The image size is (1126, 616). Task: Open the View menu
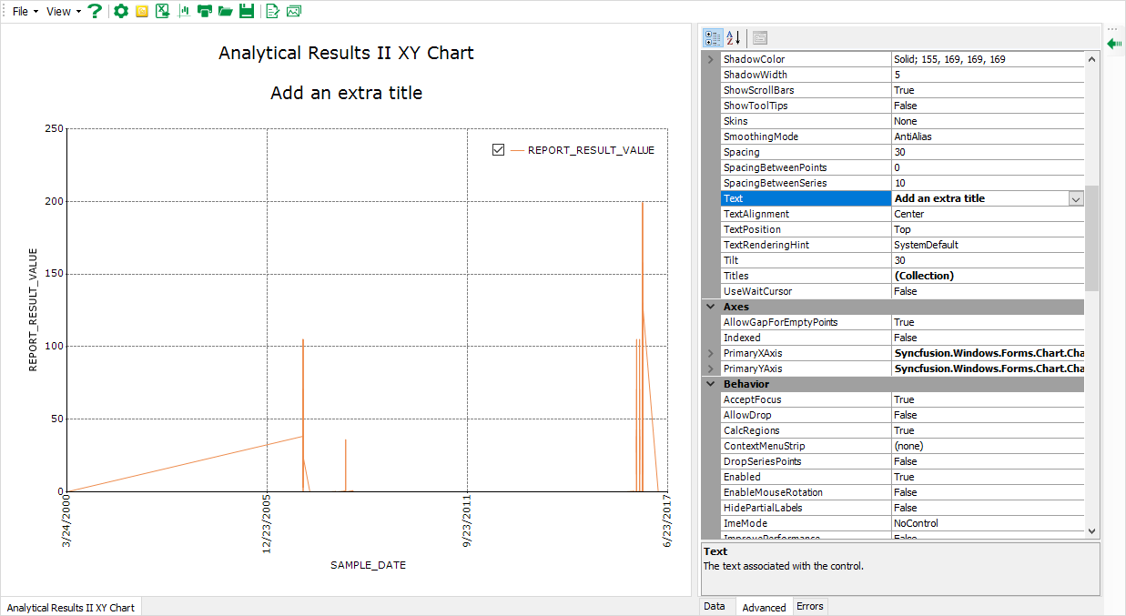[63, 12]
